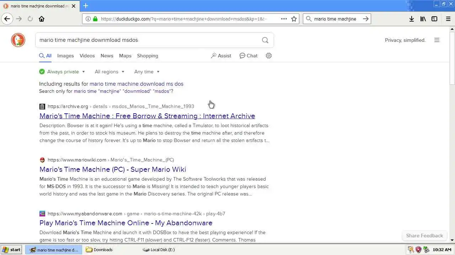Expand the All regions dropdown

[109, 72]
